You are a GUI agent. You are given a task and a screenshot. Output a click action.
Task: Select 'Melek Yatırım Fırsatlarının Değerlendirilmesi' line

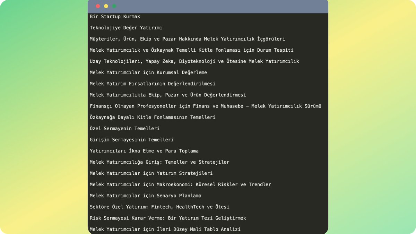point(153,84)
